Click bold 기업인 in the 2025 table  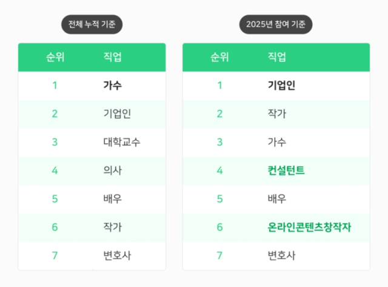pyautogui.click(x=281, y=86)
